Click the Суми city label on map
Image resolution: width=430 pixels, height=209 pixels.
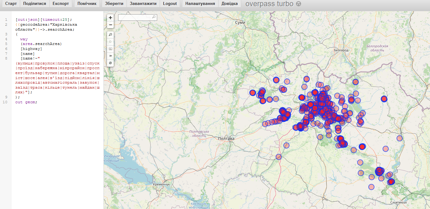pos(240,23)
